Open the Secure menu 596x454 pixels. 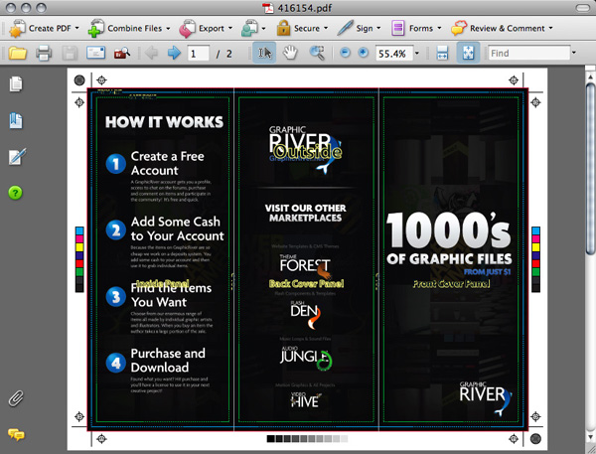click(x=303, y=28)
